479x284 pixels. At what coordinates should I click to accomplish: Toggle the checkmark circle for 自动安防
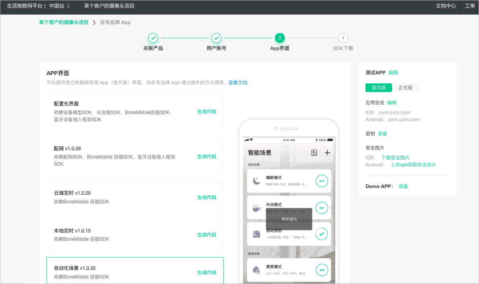pyautogui.click(x=322, y=234)
